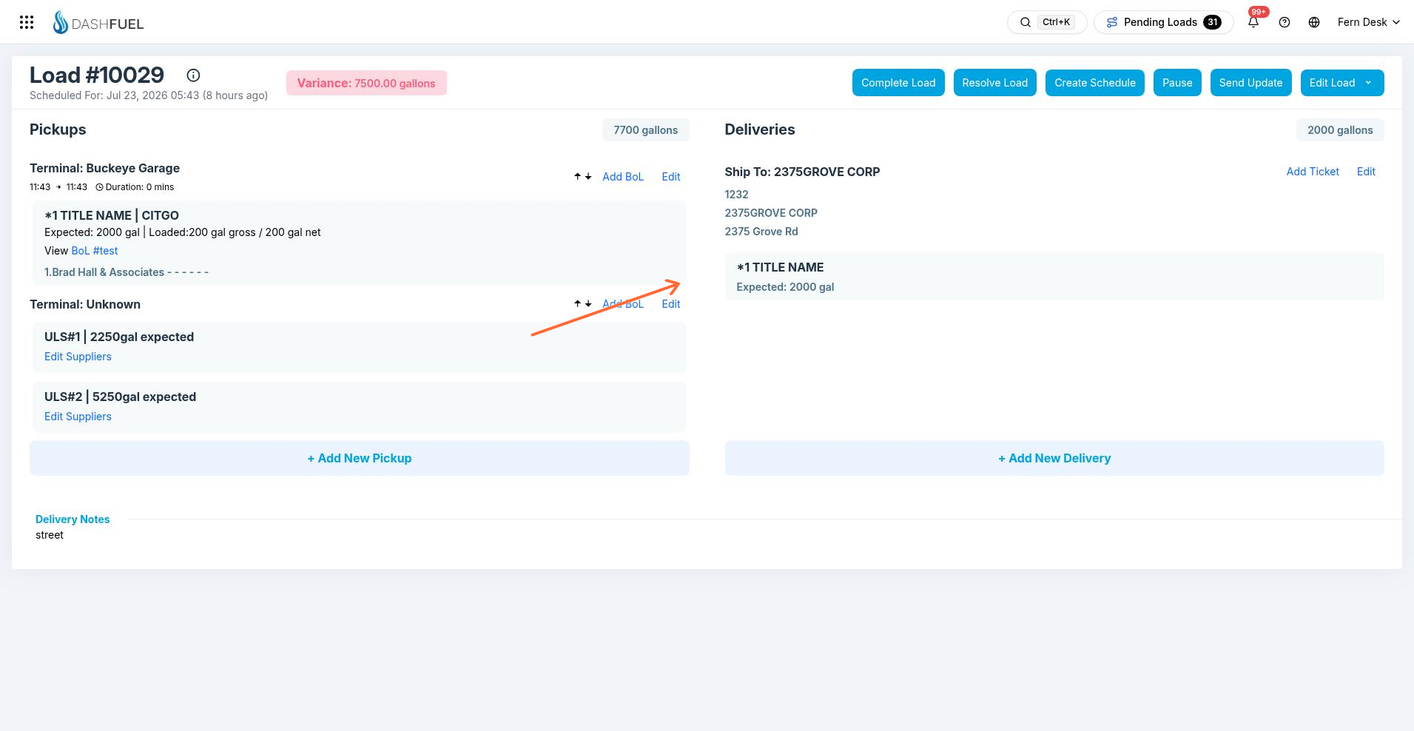Expand Edit Load dropdown arrow
Image resolution: width=1414 pixels, height=731 pixels.
[x=1369, y=83]
